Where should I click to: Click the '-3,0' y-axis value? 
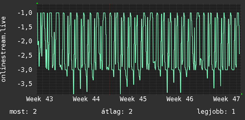[25, 70]
